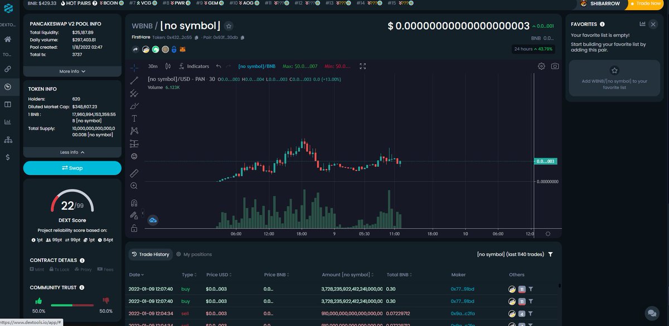Open the bar chart stats icon in sidebar
669x326 pixels.
point(8,122)
